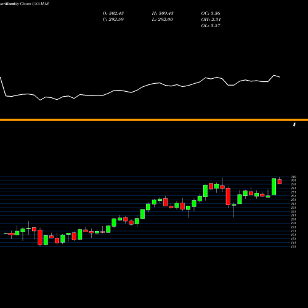Click the '$' currency label above price axis
Viewport: 308px width, 308px height.
pos(294,124)
